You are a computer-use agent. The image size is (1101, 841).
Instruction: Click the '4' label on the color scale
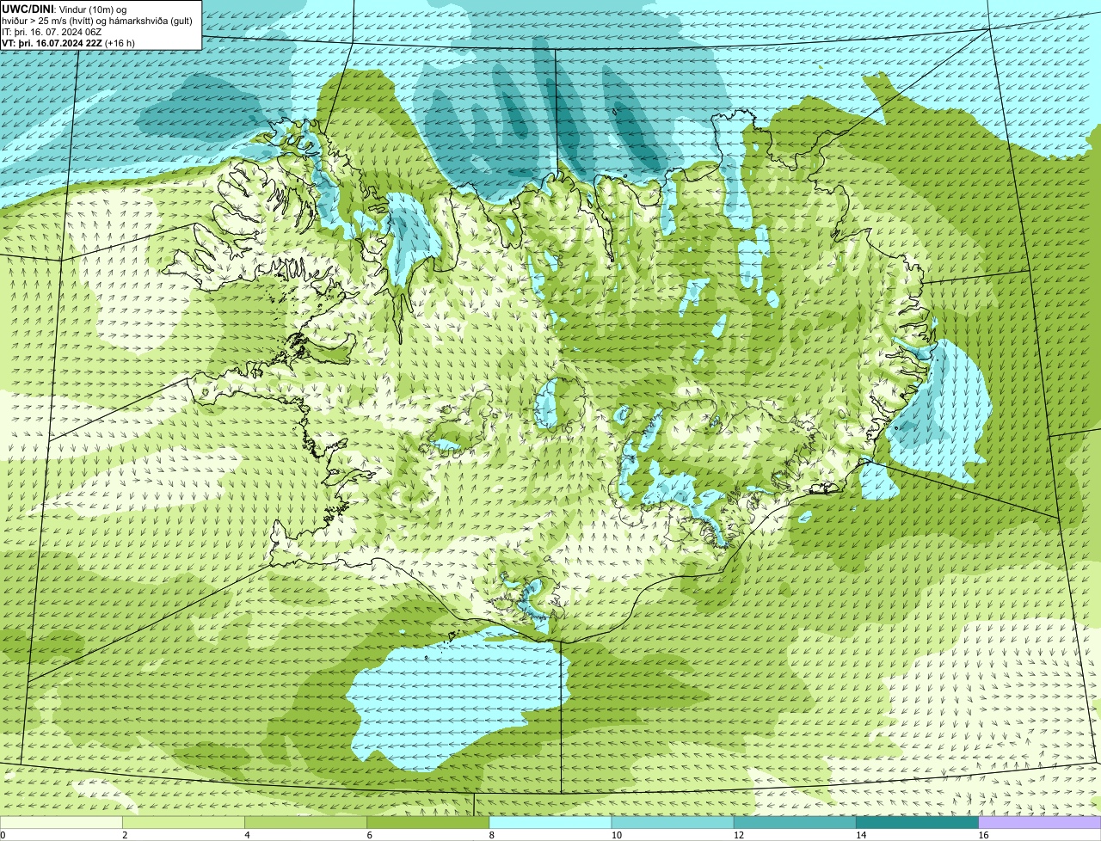[x=247, y=835]
